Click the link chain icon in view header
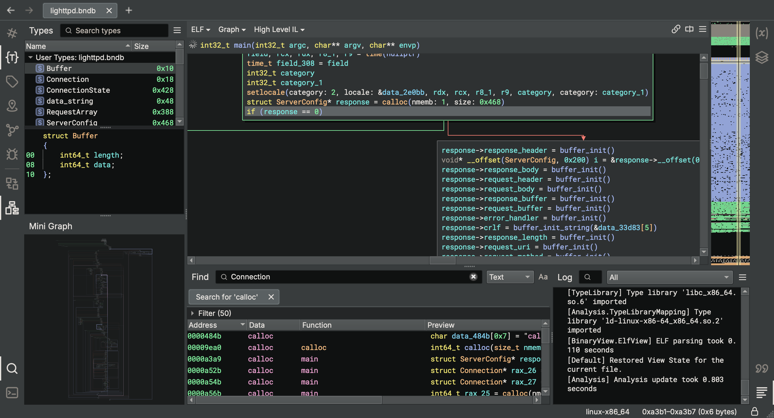 coord(676,29)
